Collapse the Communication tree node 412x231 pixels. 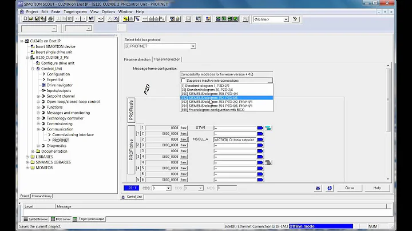pyautogui.click(x=38, y=129)
